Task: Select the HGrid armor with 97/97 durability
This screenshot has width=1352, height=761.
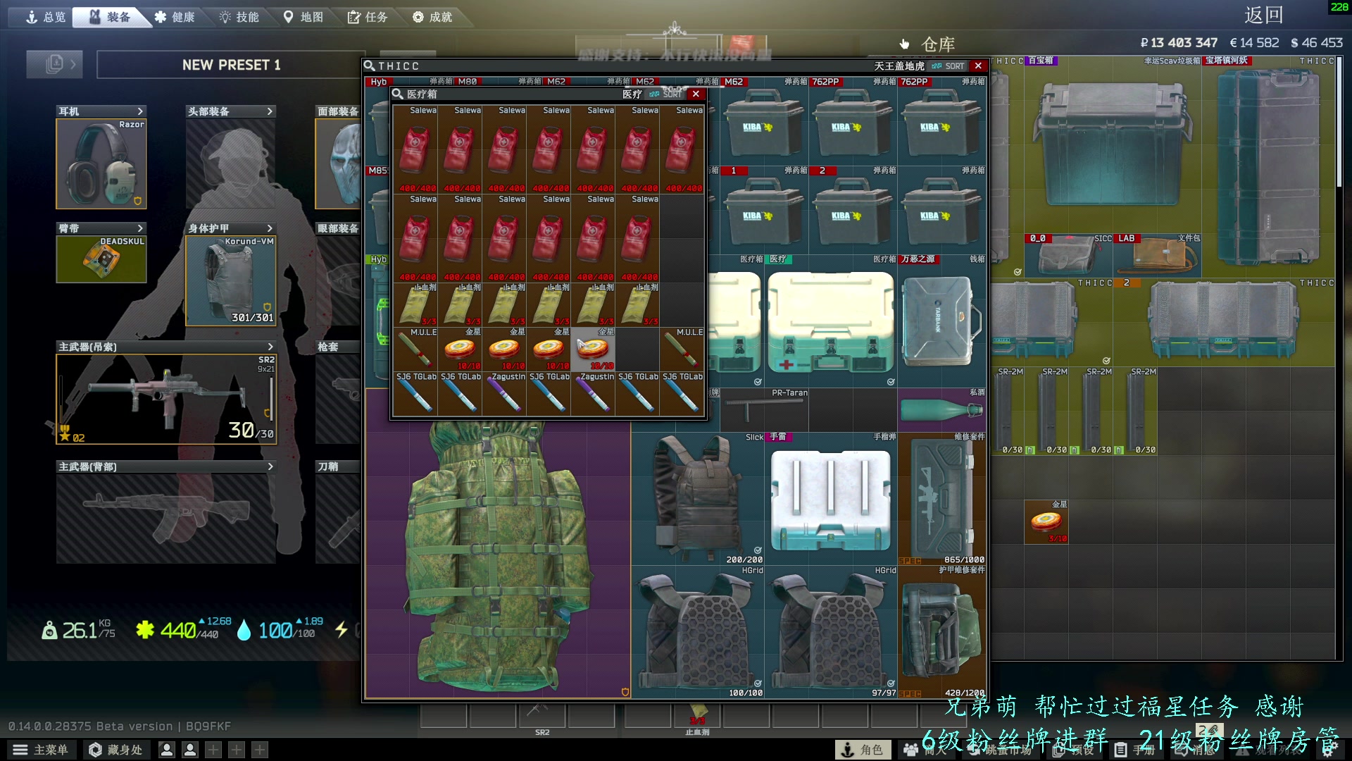Action: point(831,632)
